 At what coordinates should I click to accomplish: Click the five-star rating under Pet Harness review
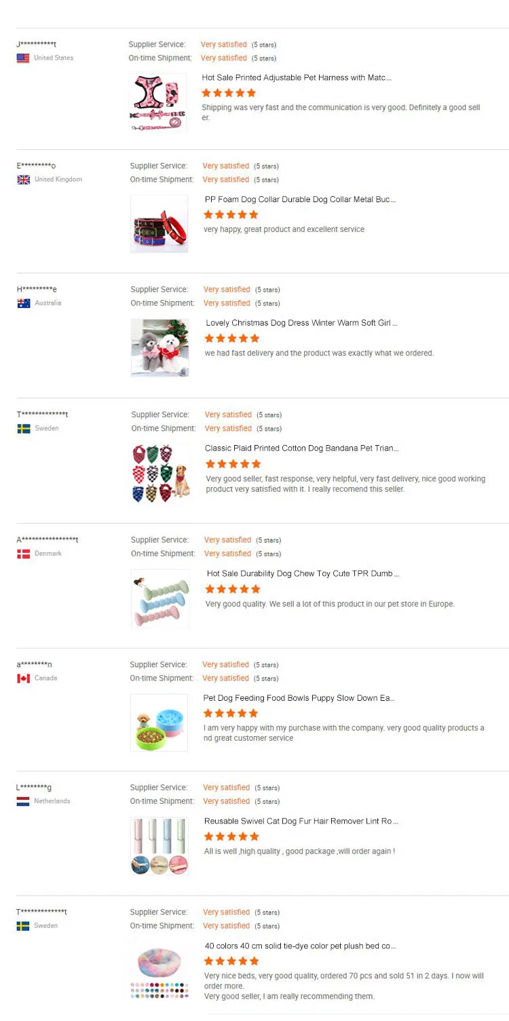click(229, 93)
